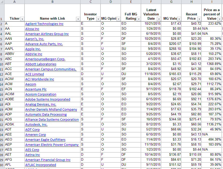Open the Abbott Laboratories link
The height and width of the screenshot is (169, 223).
pos(41,64)
